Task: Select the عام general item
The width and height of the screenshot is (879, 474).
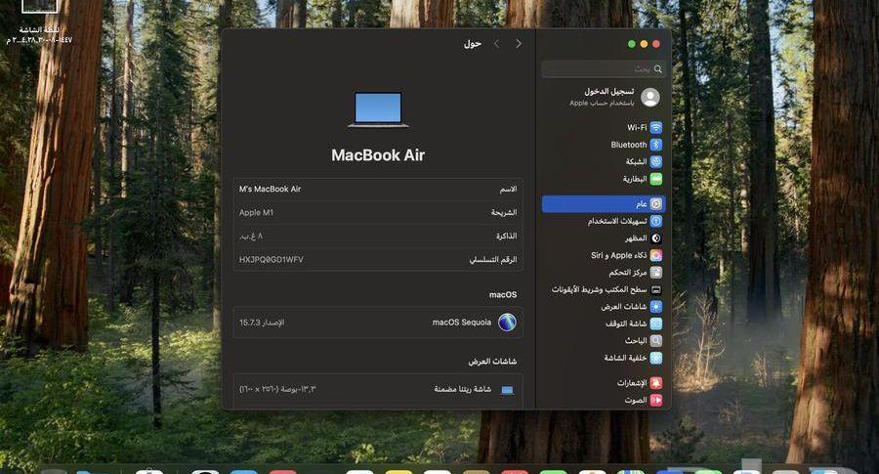Action: coord(604,204)
